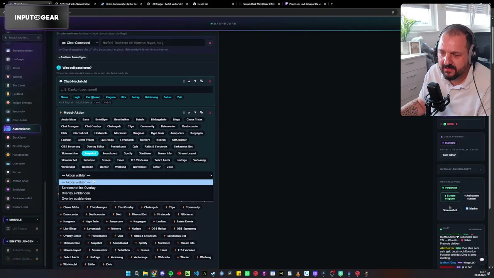Switch to BetterCallFanti StreamHelper browser tab

[x=75, y=4]
